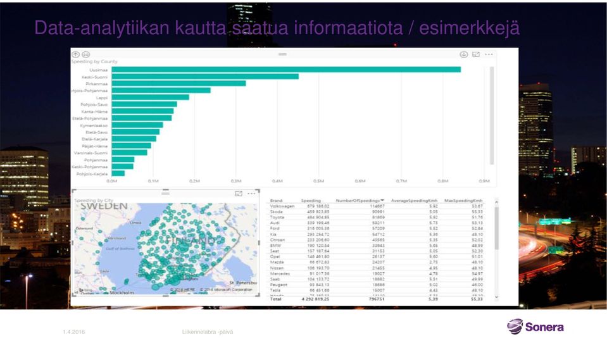This screenshot has width=607, height=338.
Task: Click the Etelä-Pohjanmaa axis label
Action: (x=90, y=118)
